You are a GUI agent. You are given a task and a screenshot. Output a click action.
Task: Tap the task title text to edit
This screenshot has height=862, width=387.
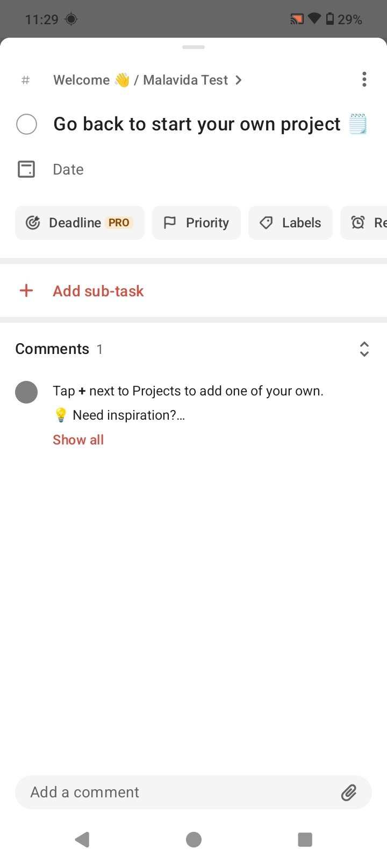197,124
